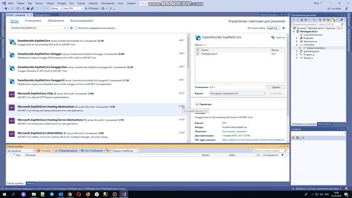Toggle the WebApplication1 project checkbox
Screen dimensions: 352x198
197,54
